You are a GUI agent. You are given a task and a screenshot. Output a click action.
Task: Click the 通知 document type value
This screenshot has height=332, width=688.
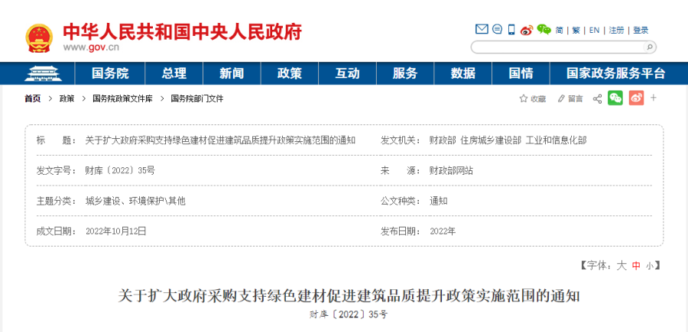(438, 201)
